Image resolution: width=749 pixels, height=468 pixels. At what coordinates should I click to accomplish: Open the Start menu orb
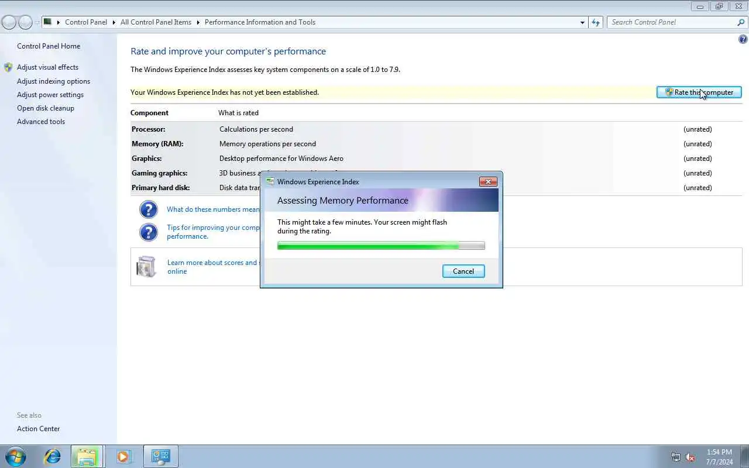[15, 456]
